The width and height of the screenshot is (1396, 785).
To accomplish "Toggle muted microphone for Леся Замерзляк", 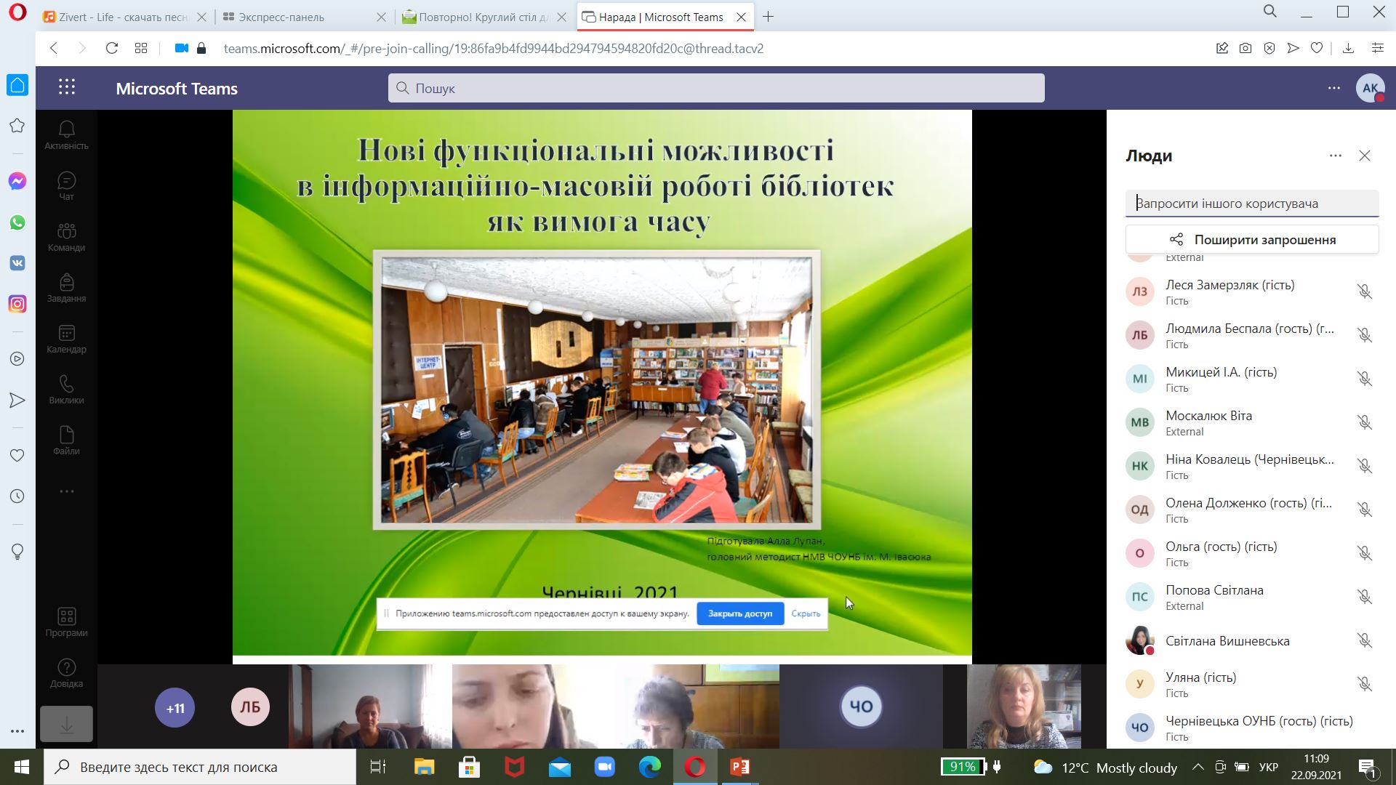I will coord(1364,291).
